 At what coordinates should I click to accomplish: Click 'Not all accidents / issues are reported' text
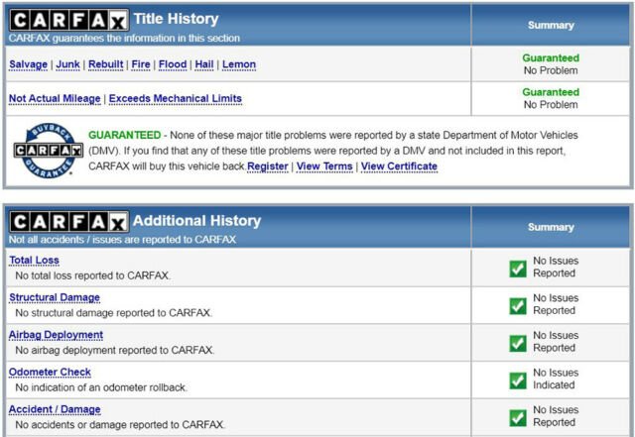pyautogui.click(x=122, y=240)
